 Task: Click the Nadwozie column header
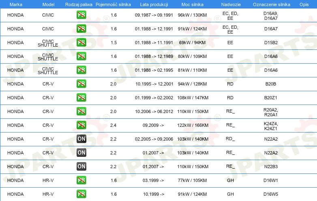click(x=231, y=4)
